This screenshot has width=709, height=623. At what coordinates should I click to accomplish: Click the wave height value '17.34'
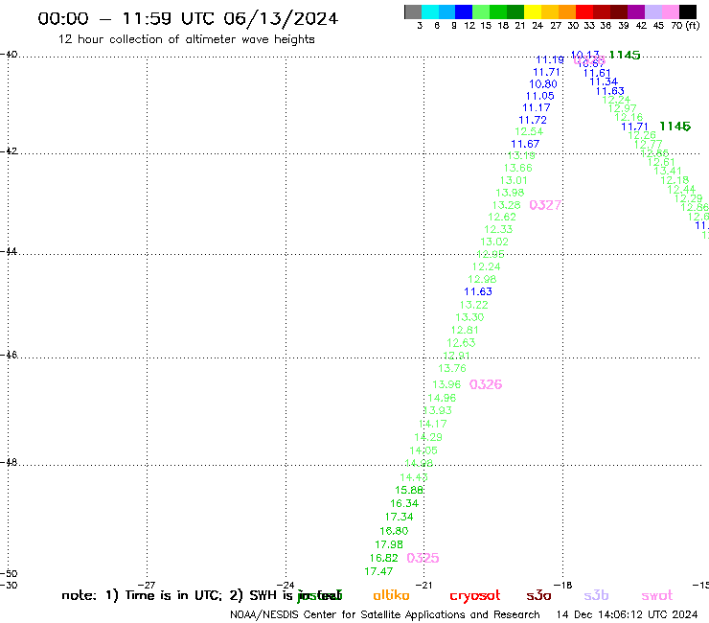point(399,517)
